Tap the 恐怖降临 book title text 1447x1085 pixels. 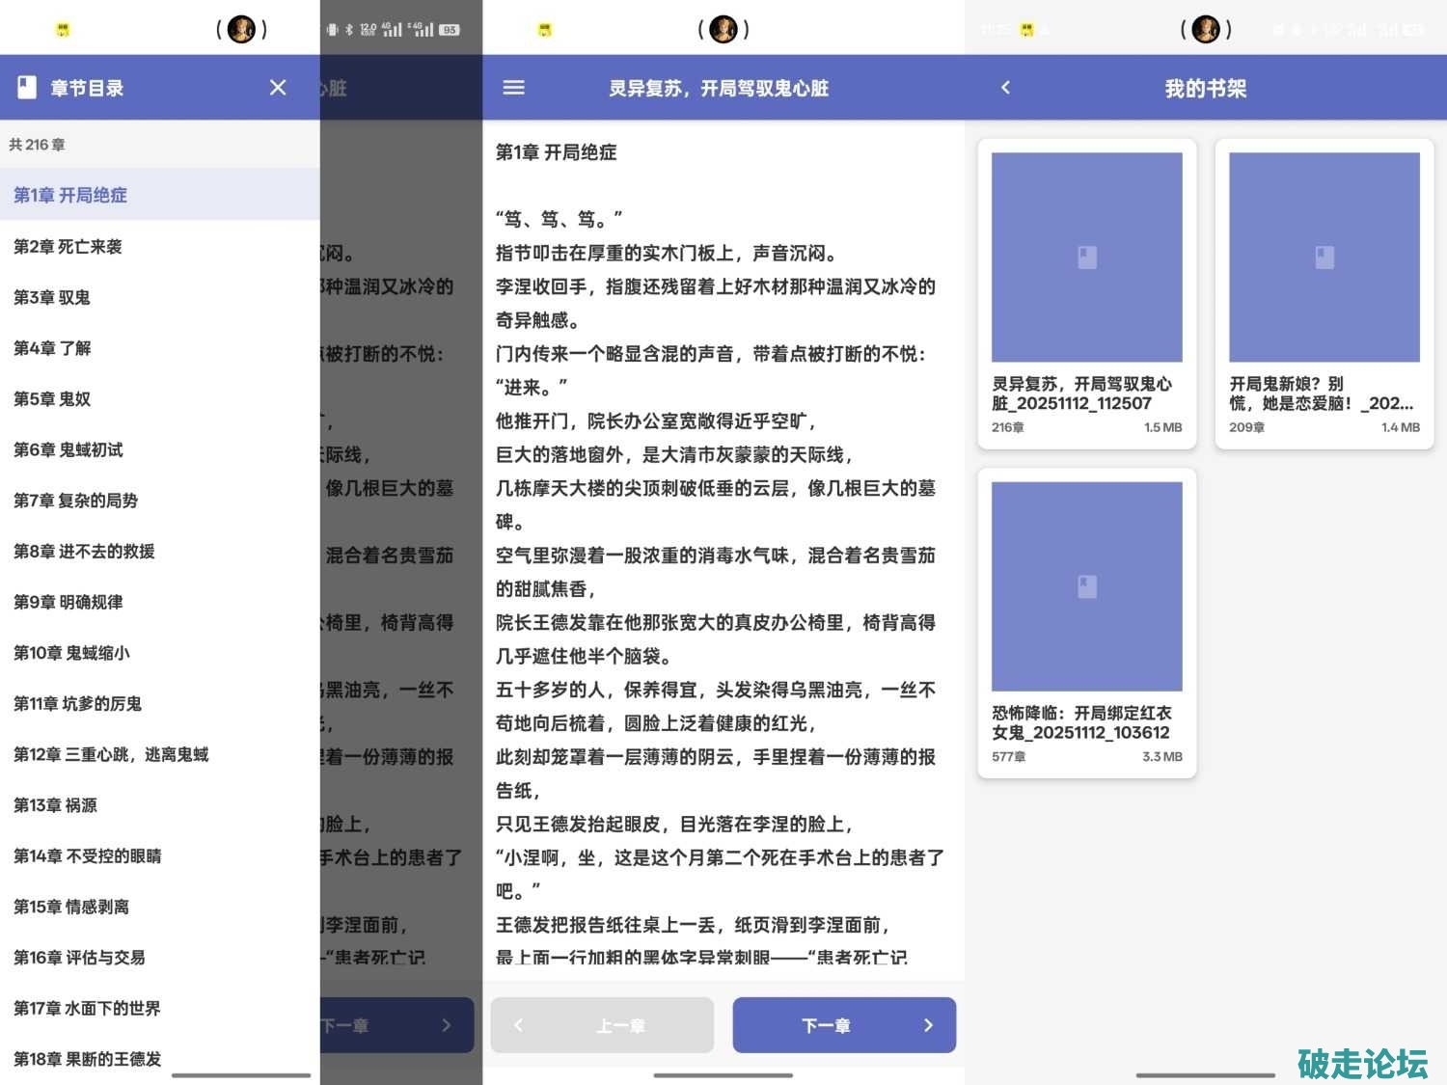(1080, 722)
